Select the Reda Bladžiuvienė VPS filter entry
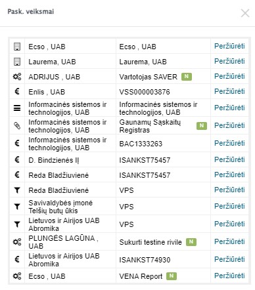 click(x=129, y=190)
